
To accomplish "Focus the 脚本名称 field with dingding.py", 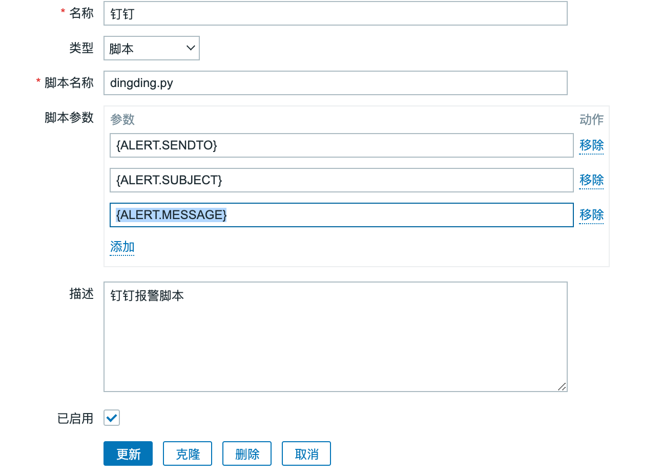I will pos(335,83).
